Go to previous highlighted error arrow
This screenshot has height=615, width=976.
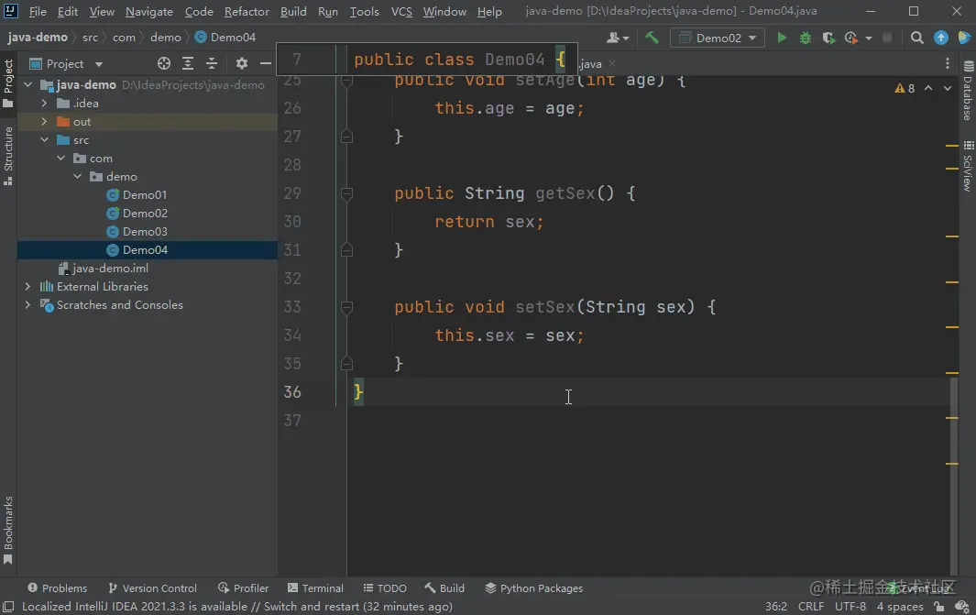[x=928, y=88]
